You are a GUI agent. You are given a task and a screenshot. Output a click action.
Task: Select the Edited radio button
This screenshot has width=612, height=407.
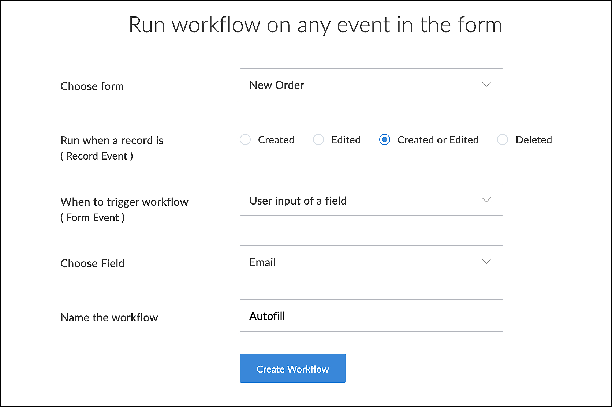pos(318,140)
